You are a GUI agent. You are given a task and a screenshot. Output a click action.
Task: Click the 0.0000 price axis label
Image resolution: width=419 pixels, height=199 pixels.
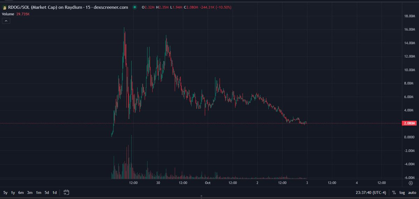click(x=409, y=137)
